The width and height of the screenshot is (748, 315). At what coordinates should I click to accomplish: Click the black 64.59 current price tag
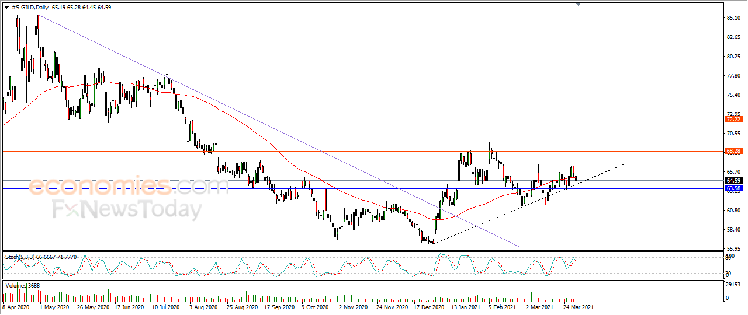tap(733, 181)
